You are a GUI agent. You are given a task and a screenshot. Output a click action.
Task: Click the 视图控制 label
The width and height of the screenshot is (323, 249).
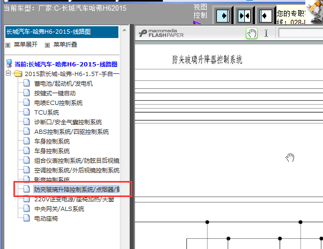click(200, 11)
